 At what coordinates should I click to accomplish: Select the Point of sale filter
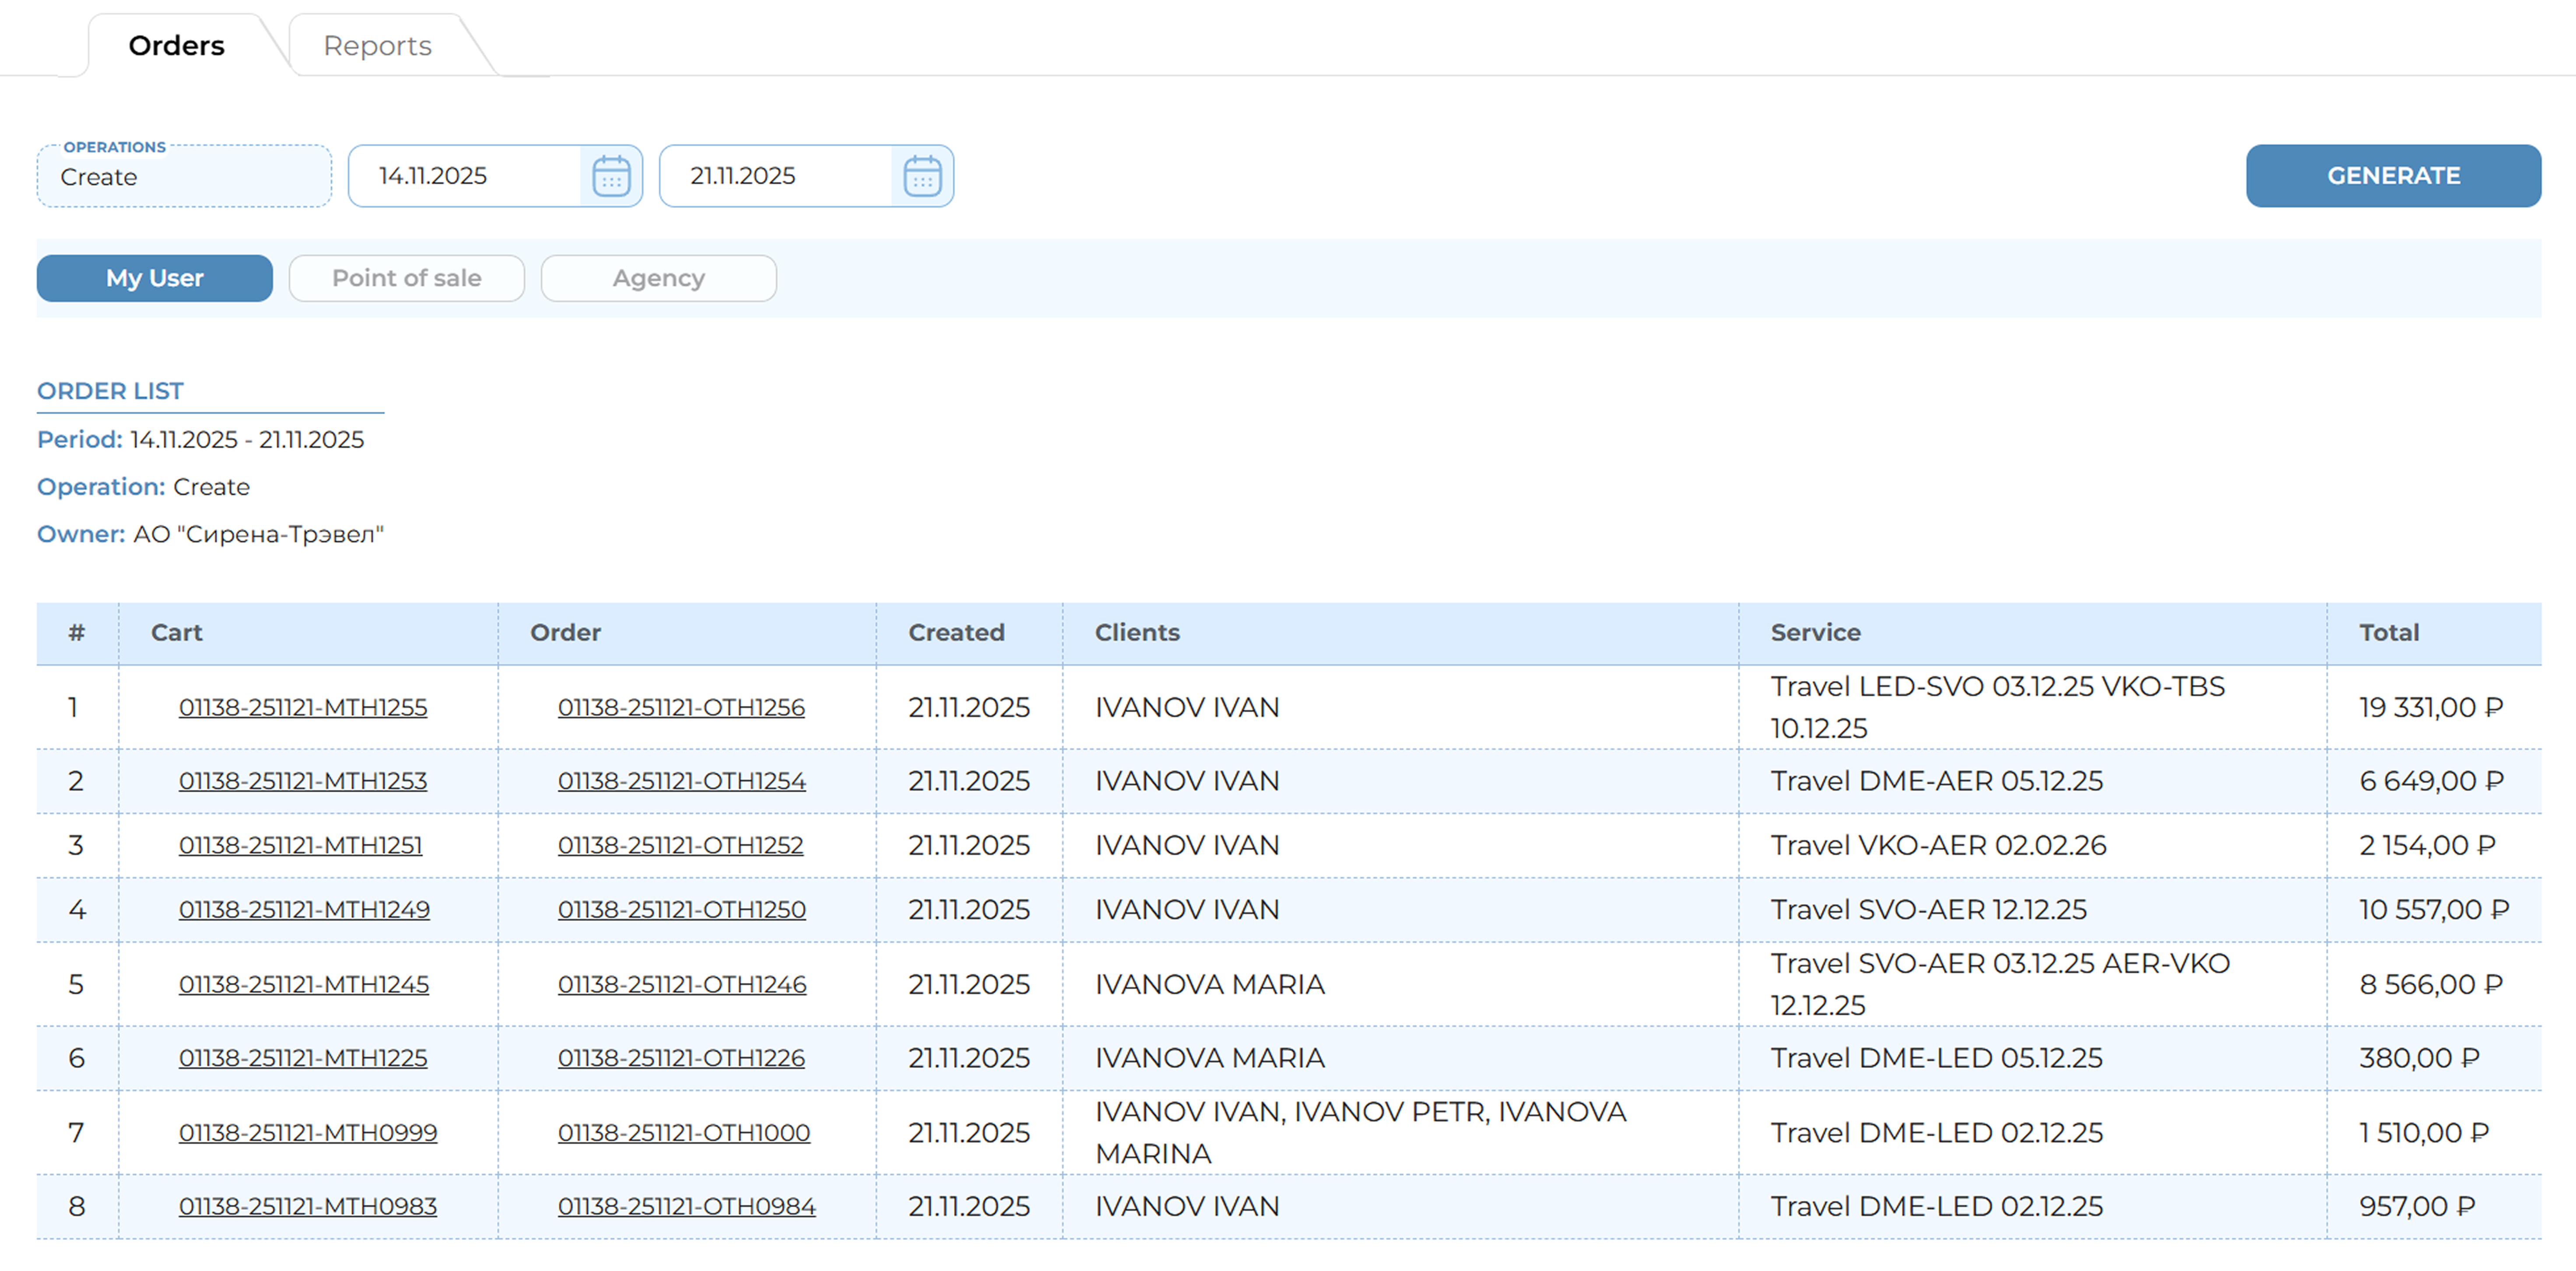coord(407,278)
